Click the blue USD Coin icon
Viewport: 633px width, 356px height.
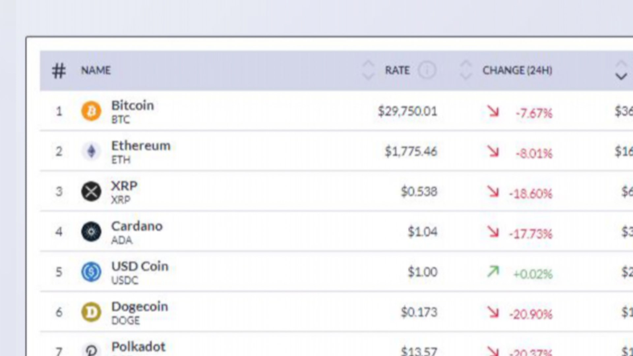tap(91, 272)
